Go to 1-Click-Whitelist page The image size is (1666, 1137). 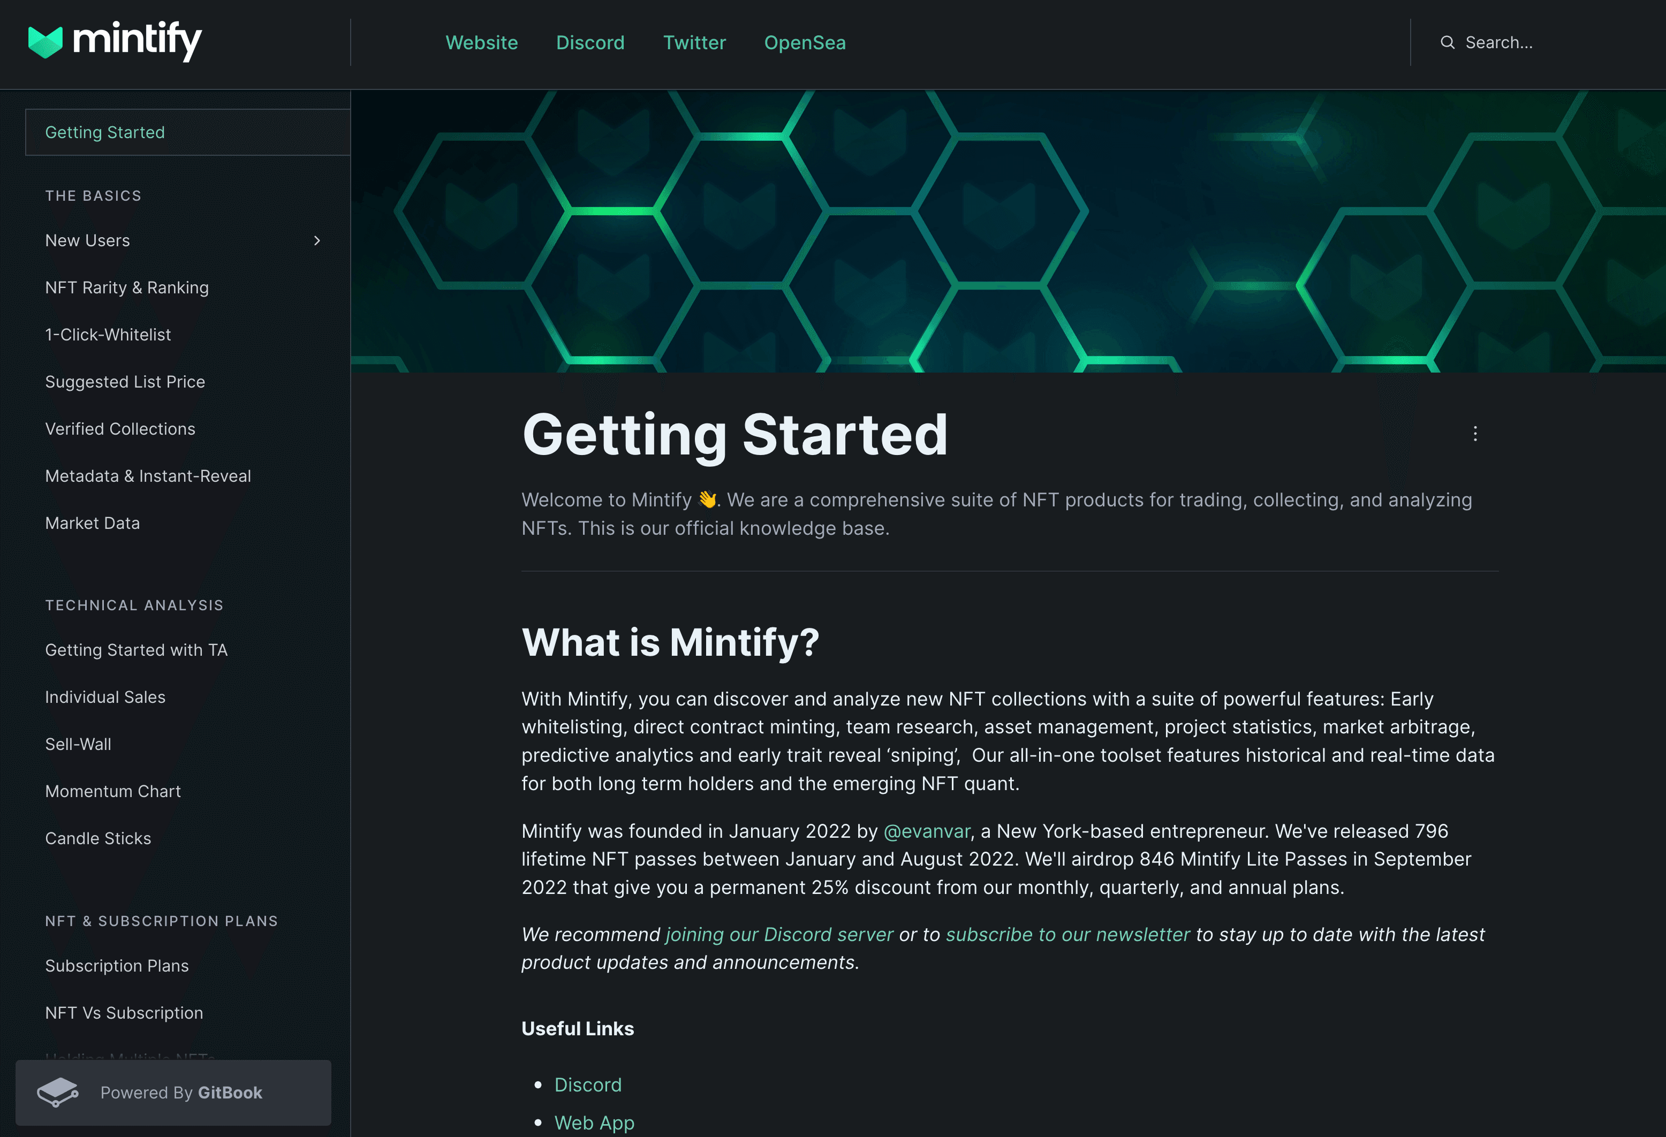(108, 335)
